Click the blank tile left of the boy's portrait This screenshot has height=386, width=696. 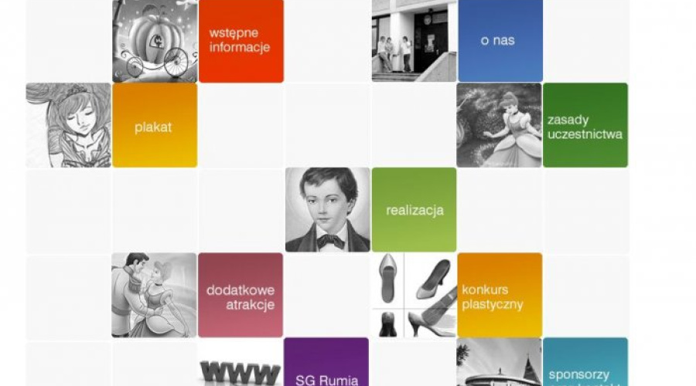pos(241,211)
